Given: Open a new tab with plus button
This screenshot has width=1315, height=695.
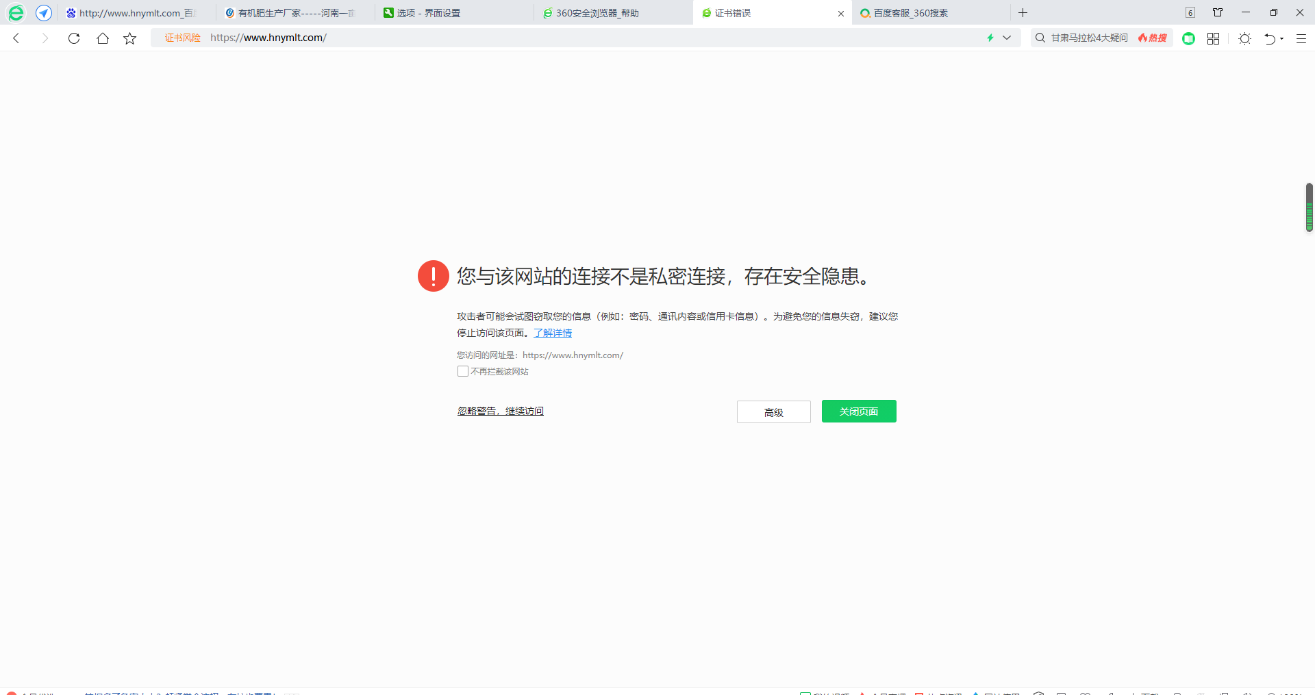Looking at the screenshot, I should [1023, 12].
